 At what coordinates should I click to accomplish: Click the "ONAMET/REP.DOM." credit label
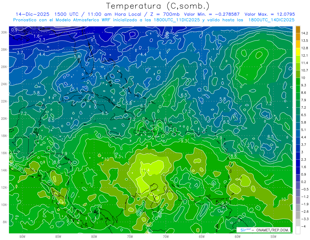click(x=273, y=230)
